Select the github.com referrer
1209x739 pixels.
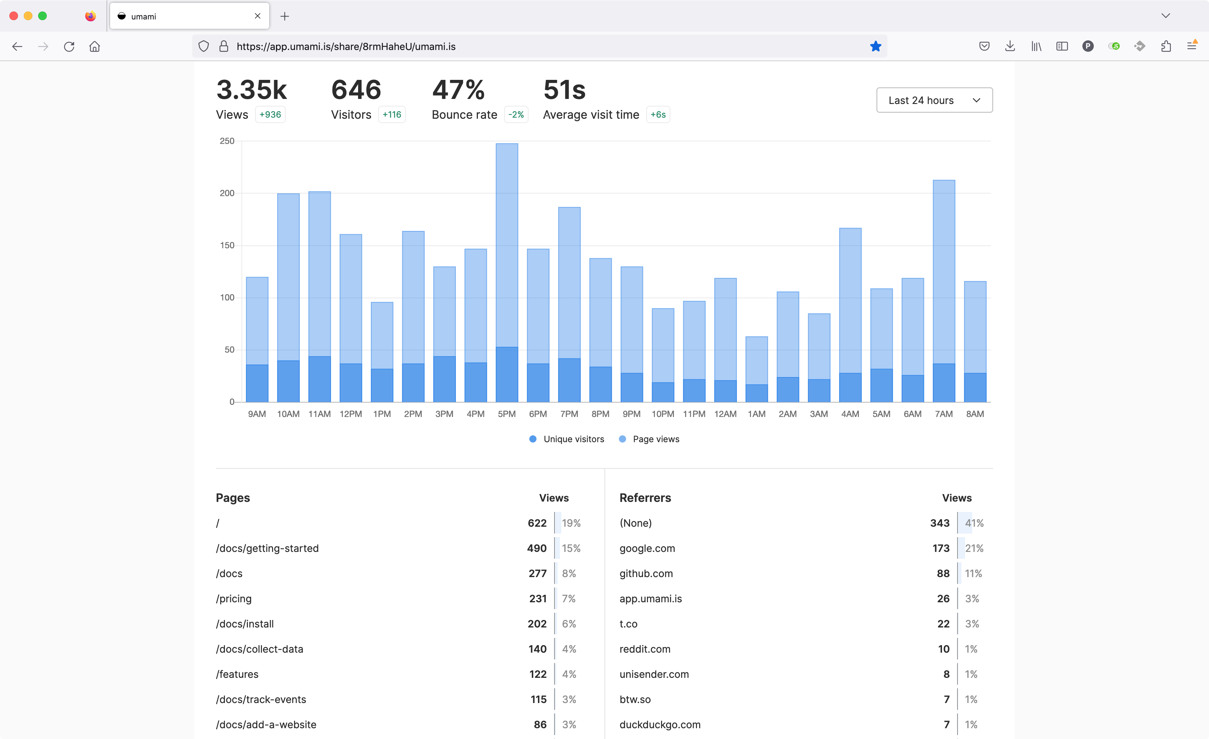pos(803,573)
